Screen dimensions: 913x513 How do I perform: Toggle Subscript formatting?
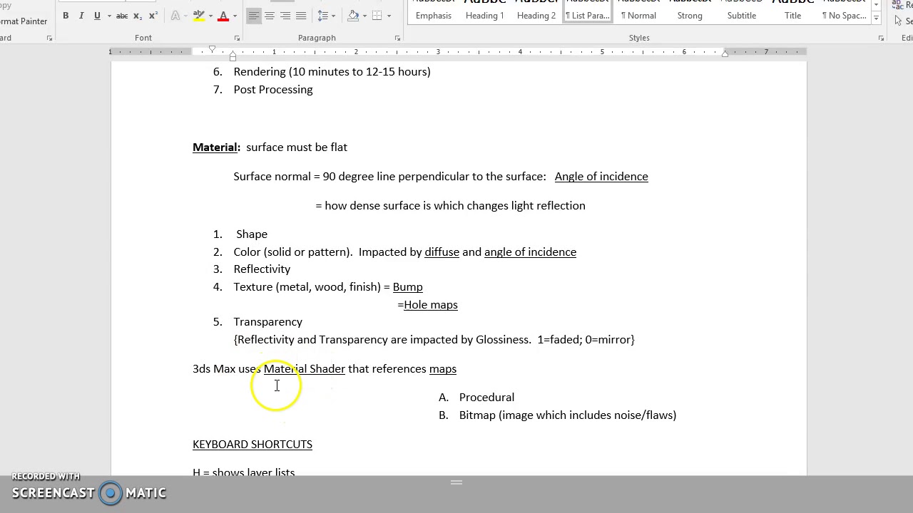(138, 16)
